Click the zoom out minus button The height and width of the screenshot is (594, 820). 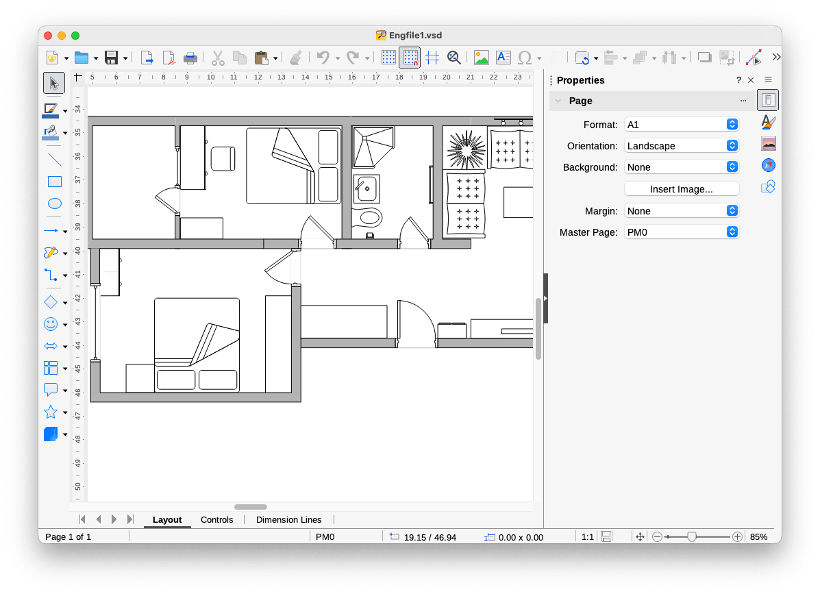click(x=658, y=537)
